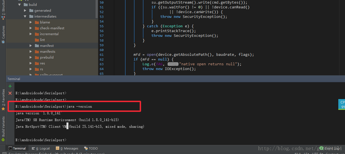This screenshot has height=154, width=345.
Task: Select the lint tree row label
Action: tap(42, 40)
